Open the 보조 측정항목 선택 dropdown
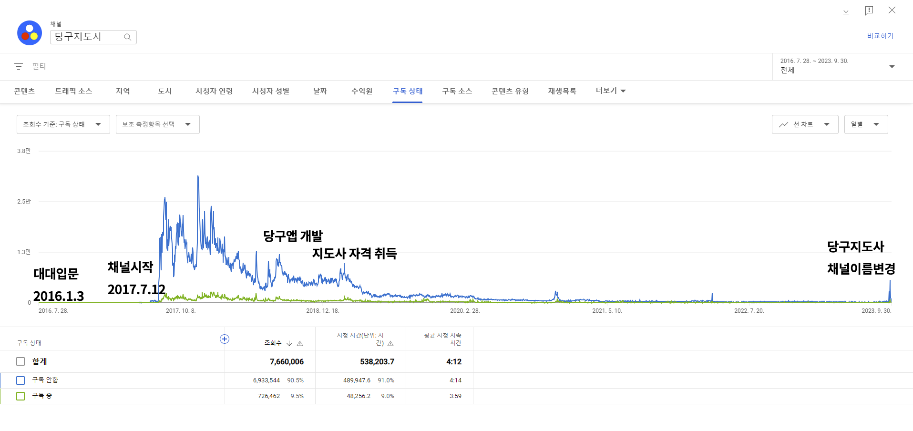 coord(158,124)
